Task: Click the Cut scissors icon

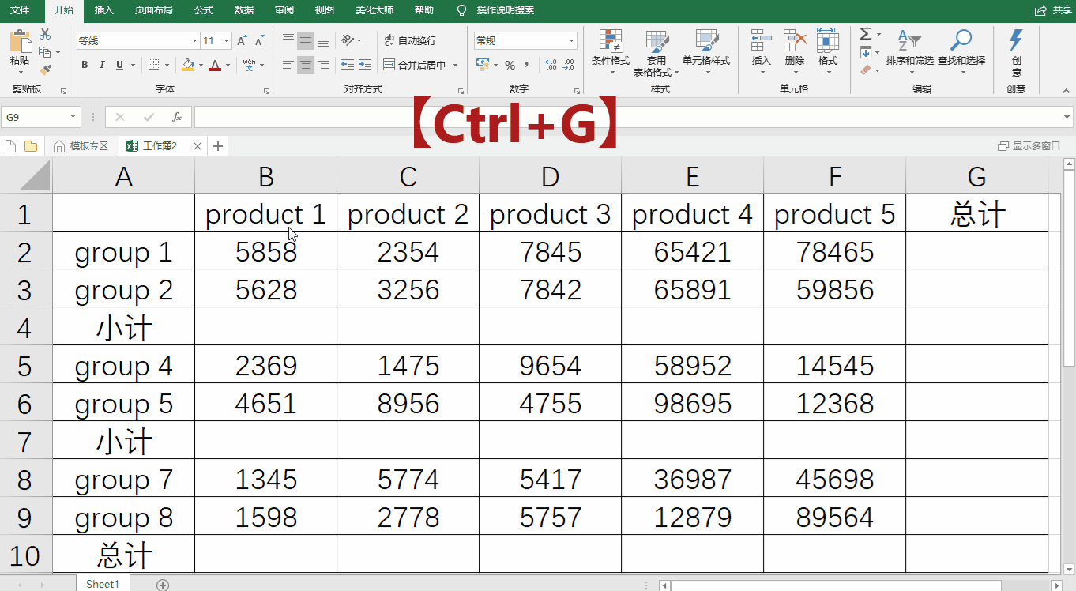Action: tap(45, 34)
